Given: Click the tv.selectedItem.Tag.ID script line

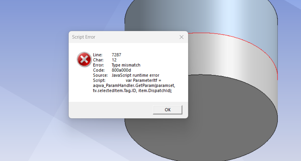Looking at the screenshot, I should coord(132,90).
